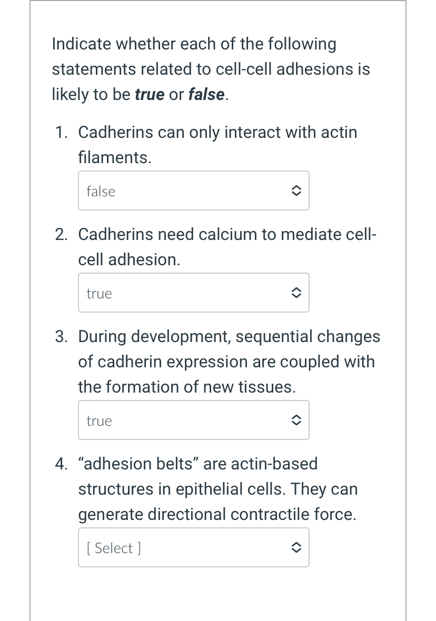This screenshot has height=621, width=436.
Task: Click the arrow glyph in question 3's answer field
Action: [296, 420]
